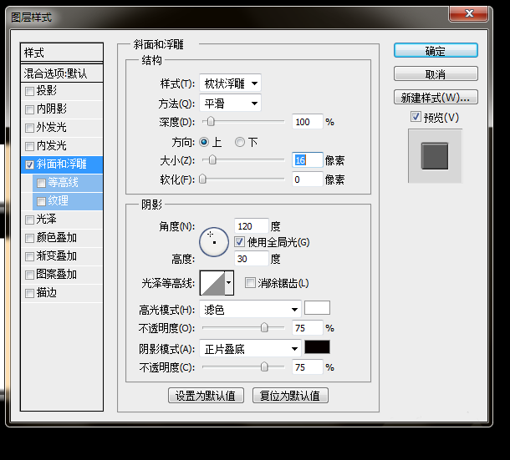
Task: Expand the 高光模式 highlight mode dropdown
Action: (251, 310)
